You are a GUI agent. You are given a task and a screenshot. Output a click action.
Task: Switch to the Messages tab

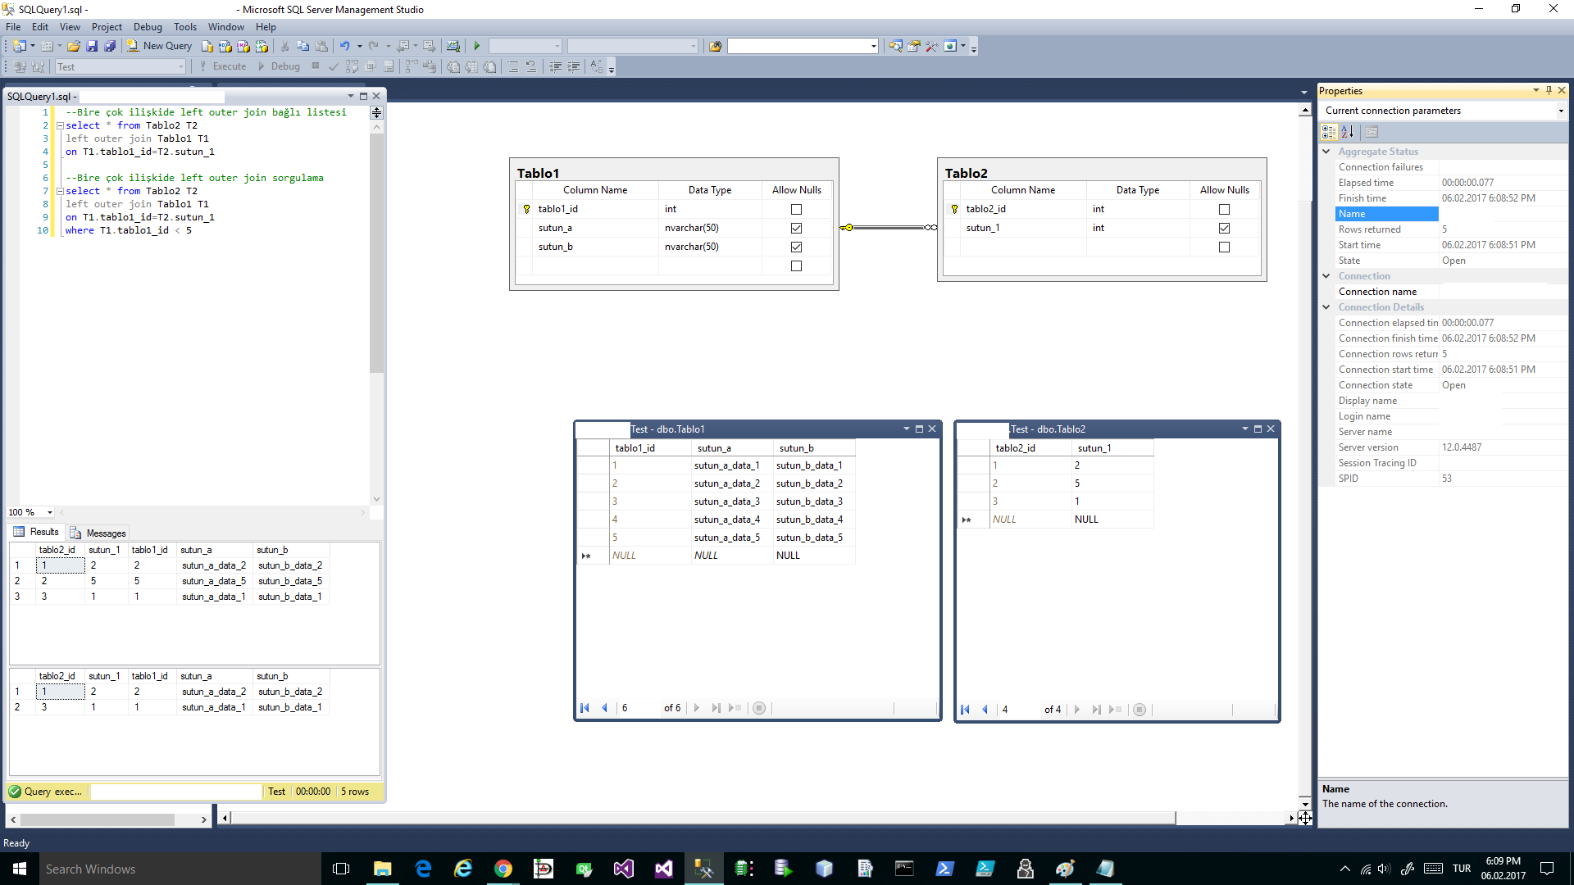point(98,533)
